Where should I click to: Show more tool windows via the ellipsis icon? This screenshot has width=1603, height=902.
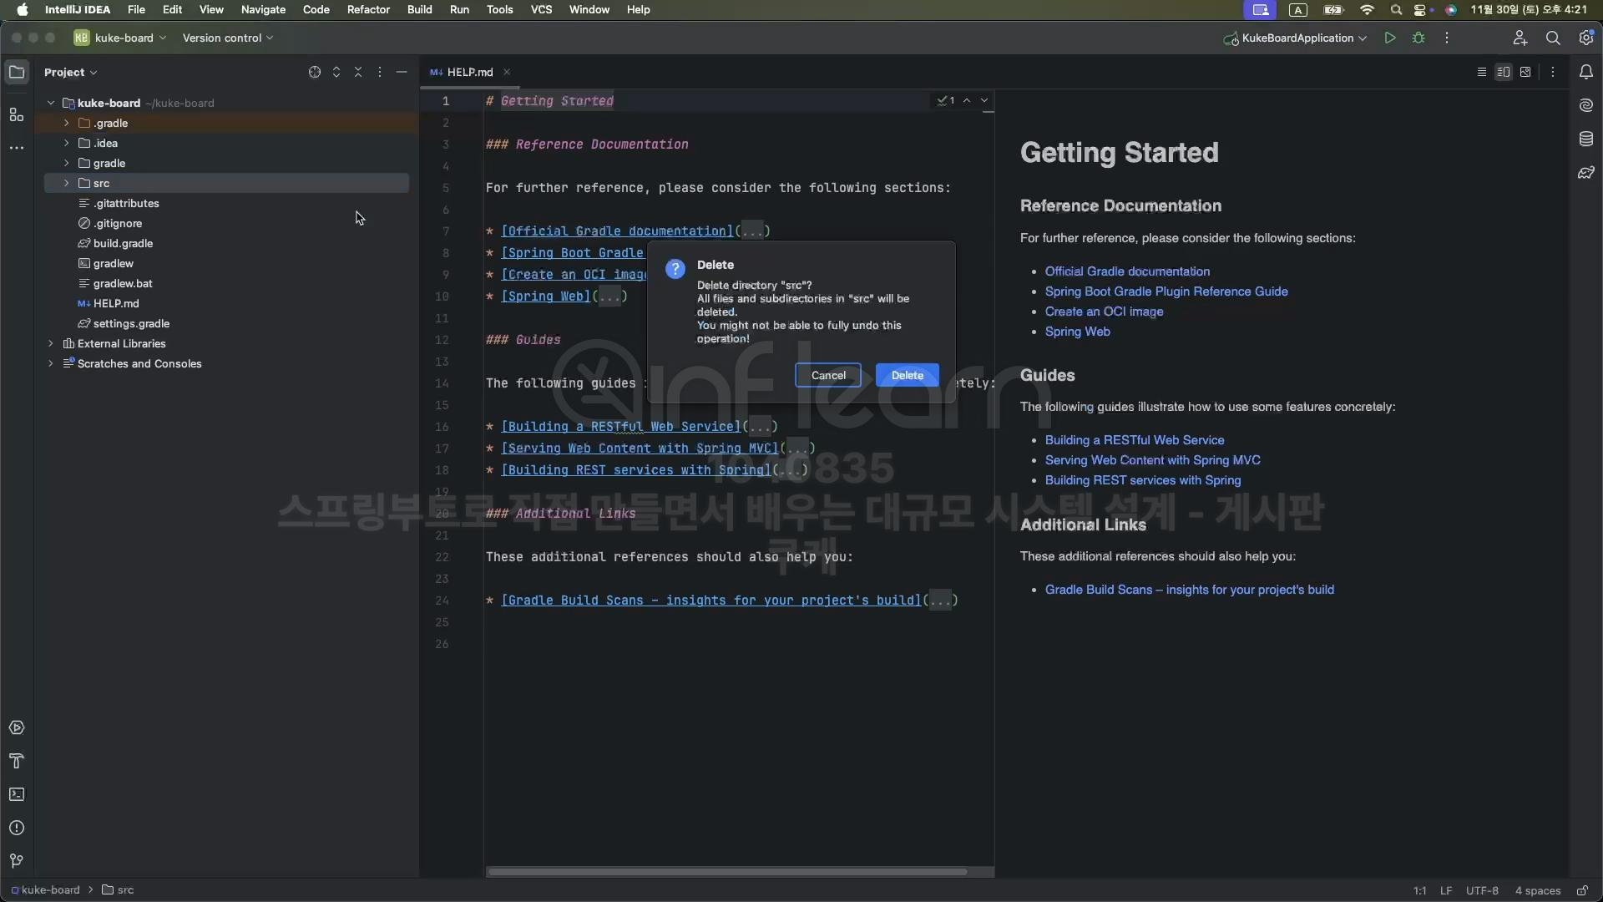pyautogui.click(x=17, y=148)
